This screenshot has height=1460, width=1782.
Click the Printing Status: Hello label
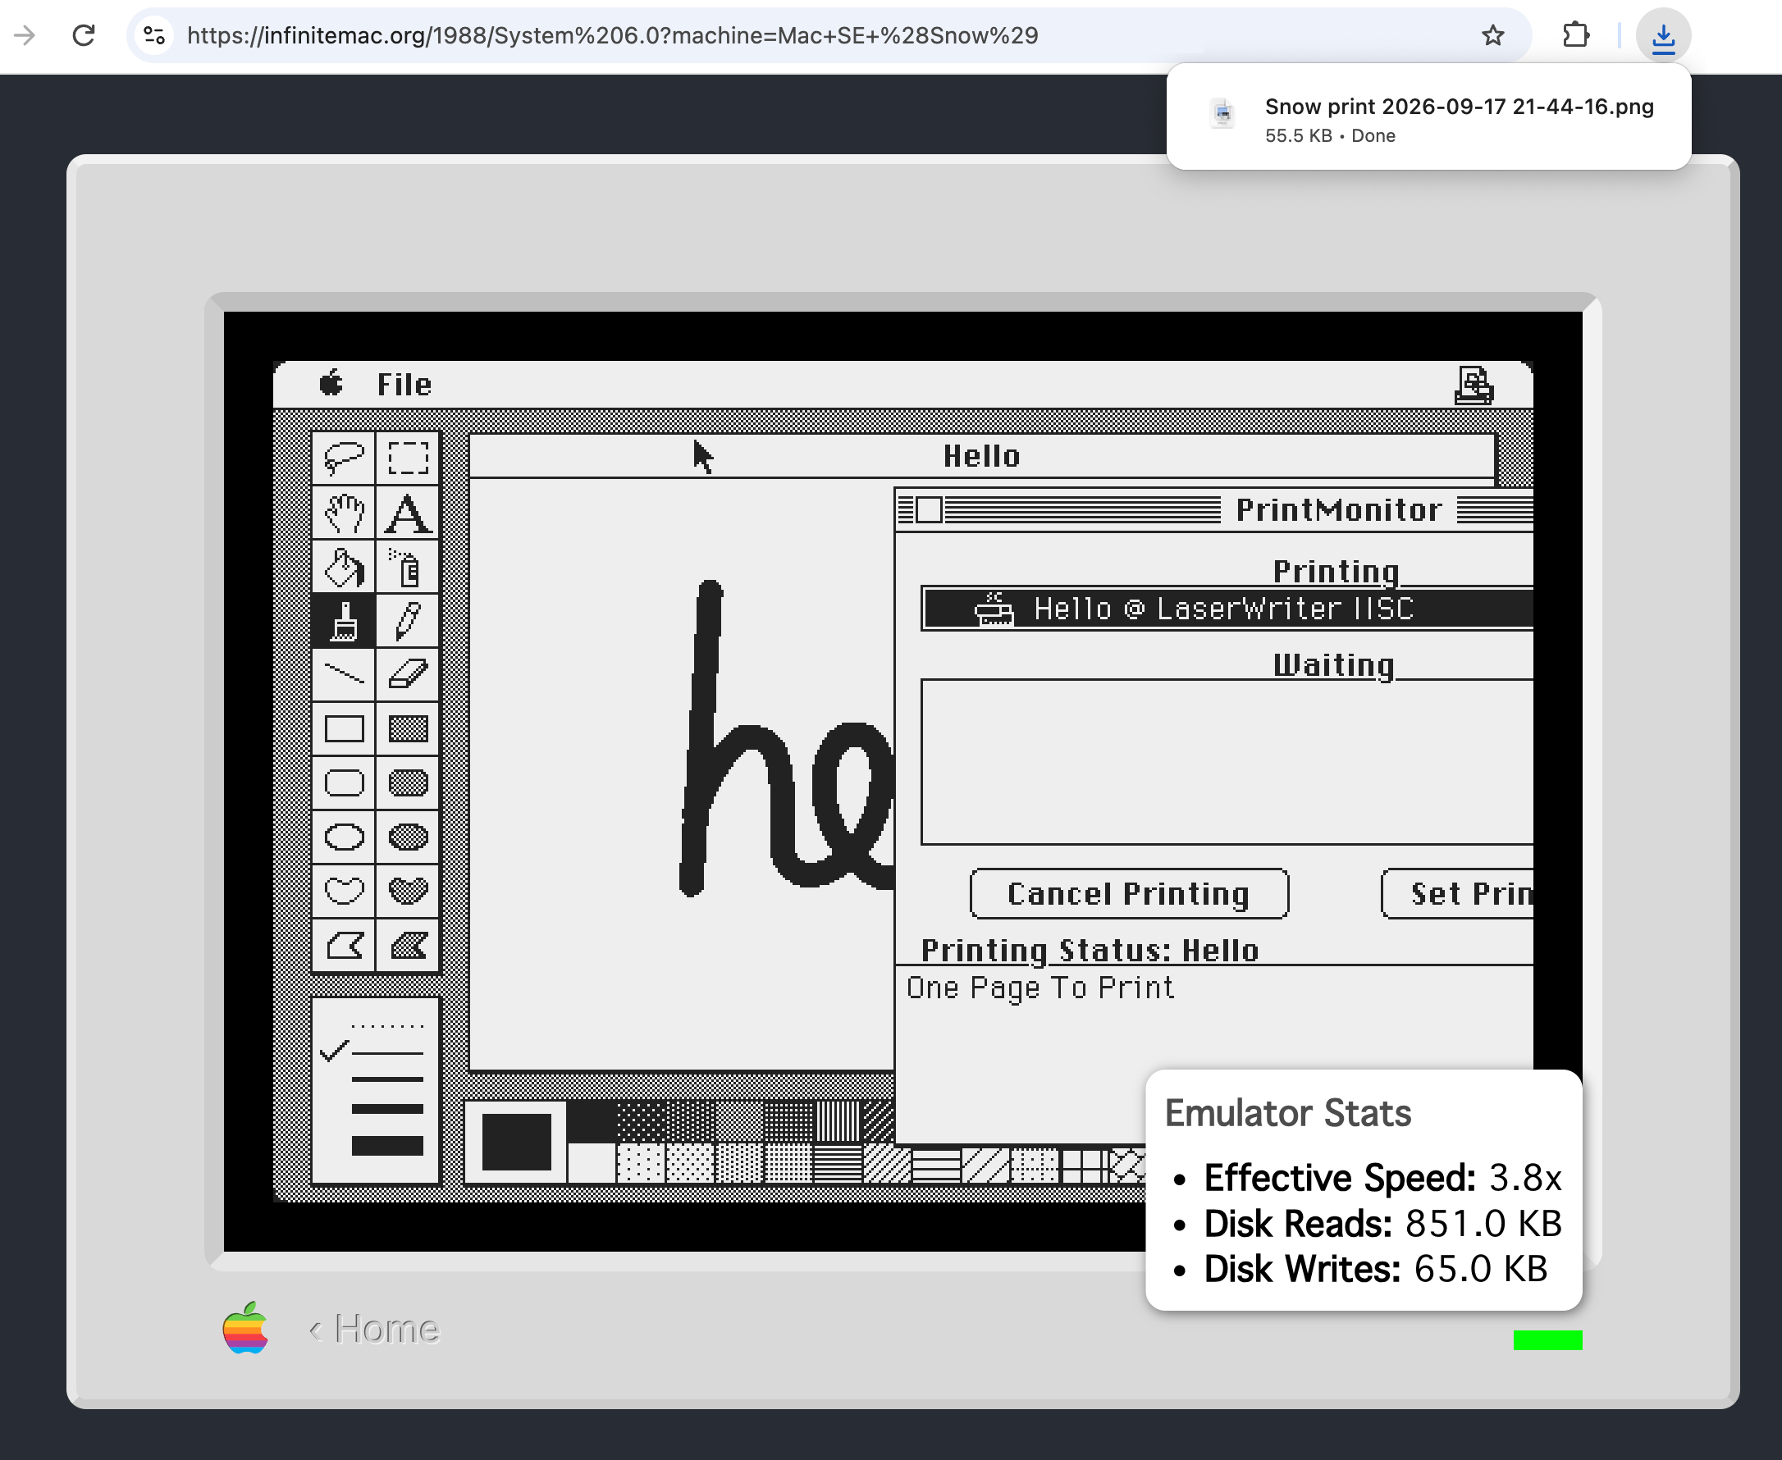pyautogui.click(x=1090, y=951)
